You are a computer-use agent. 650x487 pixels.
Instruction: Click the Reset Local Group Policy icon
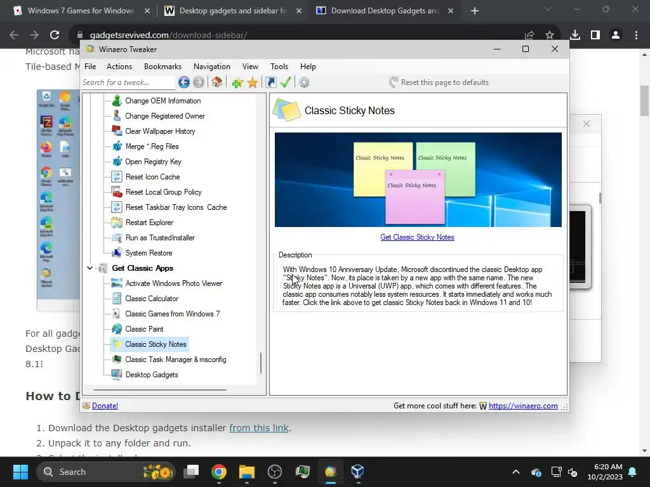(117, 192)
